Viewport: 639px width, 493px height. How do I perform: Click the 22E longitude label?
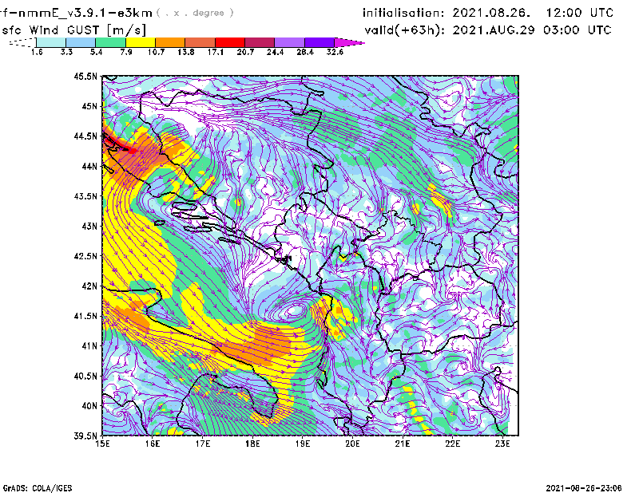tap(453, 444)
